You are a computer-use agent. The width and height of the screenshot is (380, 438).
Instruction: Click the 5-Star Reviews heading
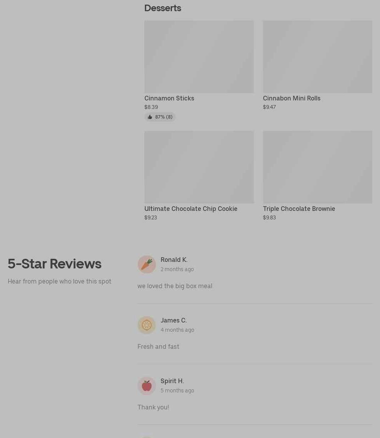[x=54, y=264]
